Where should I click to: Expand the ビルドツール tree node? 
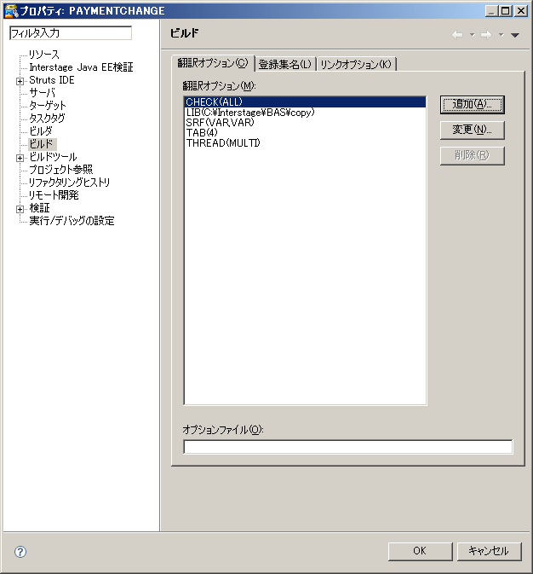[x=20, y=158]
